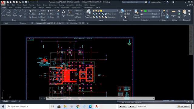Click the Array tool
The height and width of the screenshot is (109, 194).
51,17
